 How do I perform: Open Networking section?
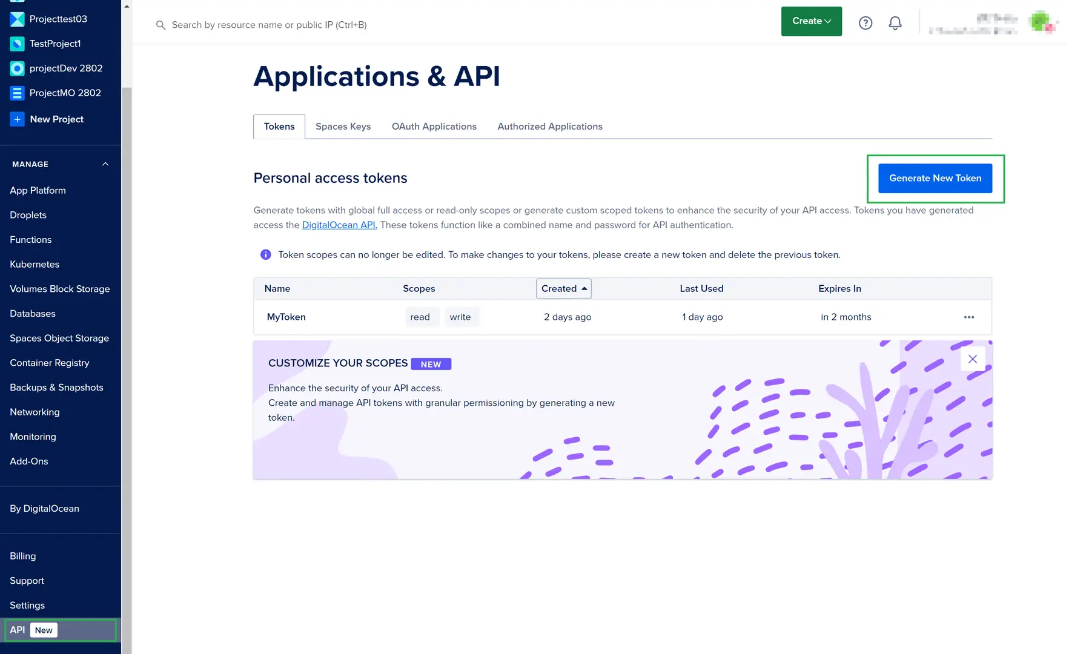tap(35, 412)
